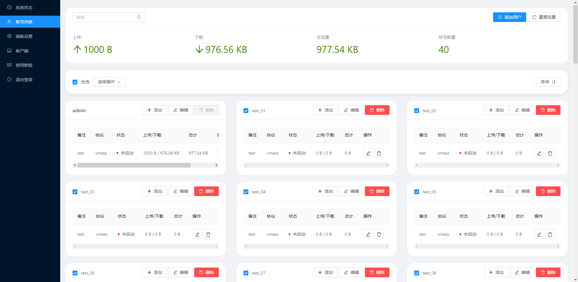578x282 pixels.
Task: Select 账号列表 in the sidebar
Action: (30, 22)
